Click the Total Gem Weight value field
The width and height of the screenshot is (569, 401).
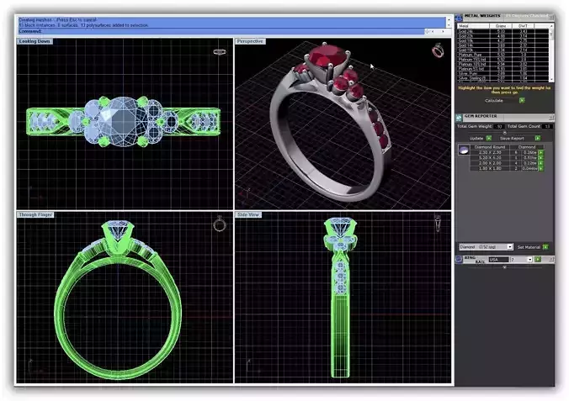[499, 126]
